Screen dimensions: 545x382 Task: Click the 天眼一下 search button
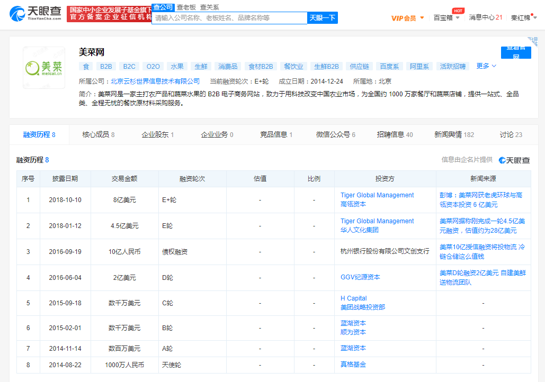click(x=323, y=18)
